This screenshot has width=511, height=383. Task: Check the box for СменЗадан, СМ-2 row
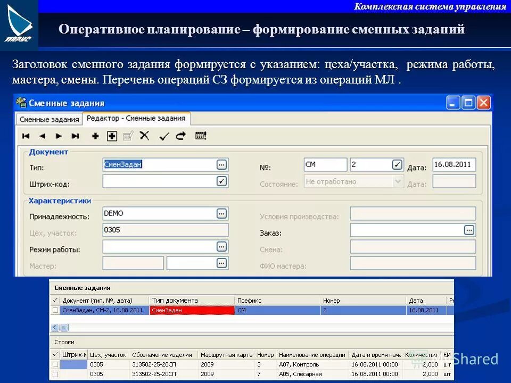[55, 310]
